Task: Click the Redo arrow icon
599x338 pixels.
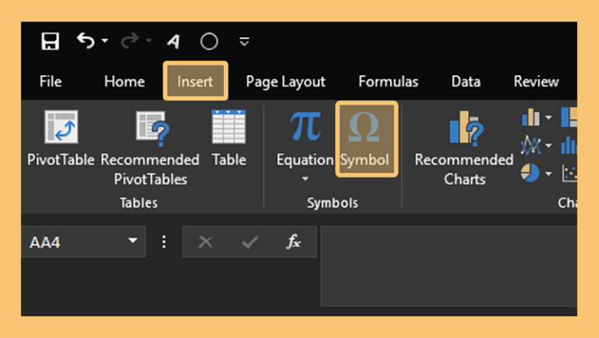Action: 130,40
